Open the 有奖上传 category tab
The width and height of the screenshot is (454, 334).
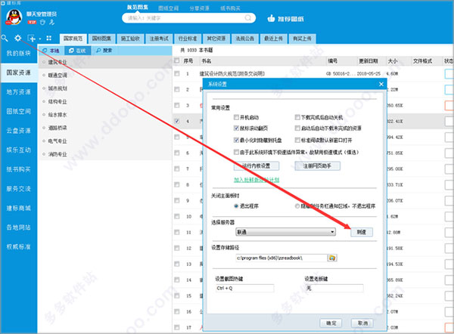pos(302,39)
